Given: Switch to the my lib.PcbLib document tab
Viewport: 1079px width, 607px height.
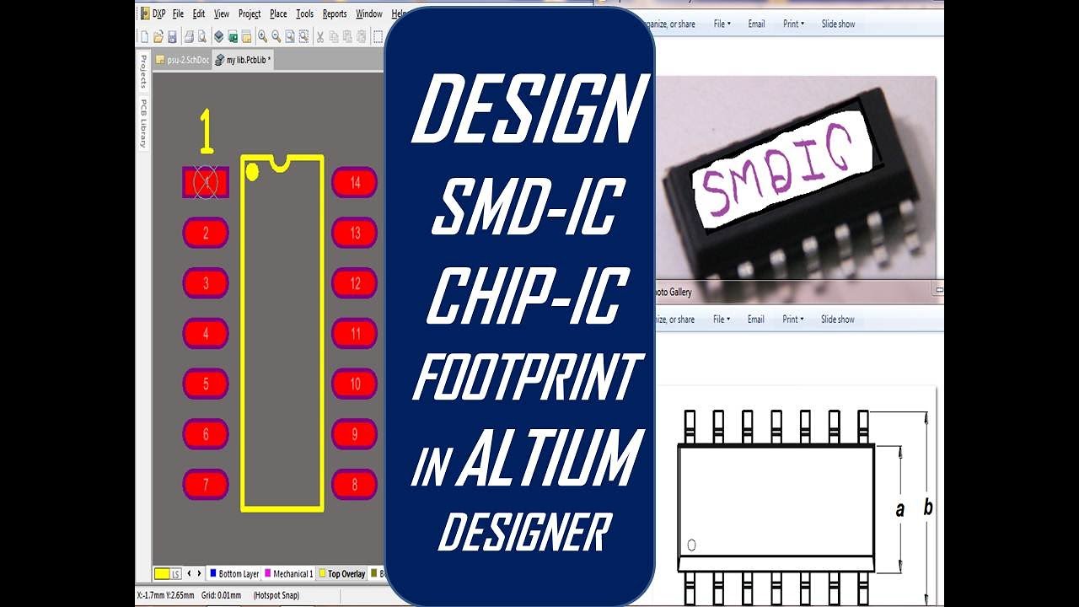Looking at the screenshot, I should point(243,60).
